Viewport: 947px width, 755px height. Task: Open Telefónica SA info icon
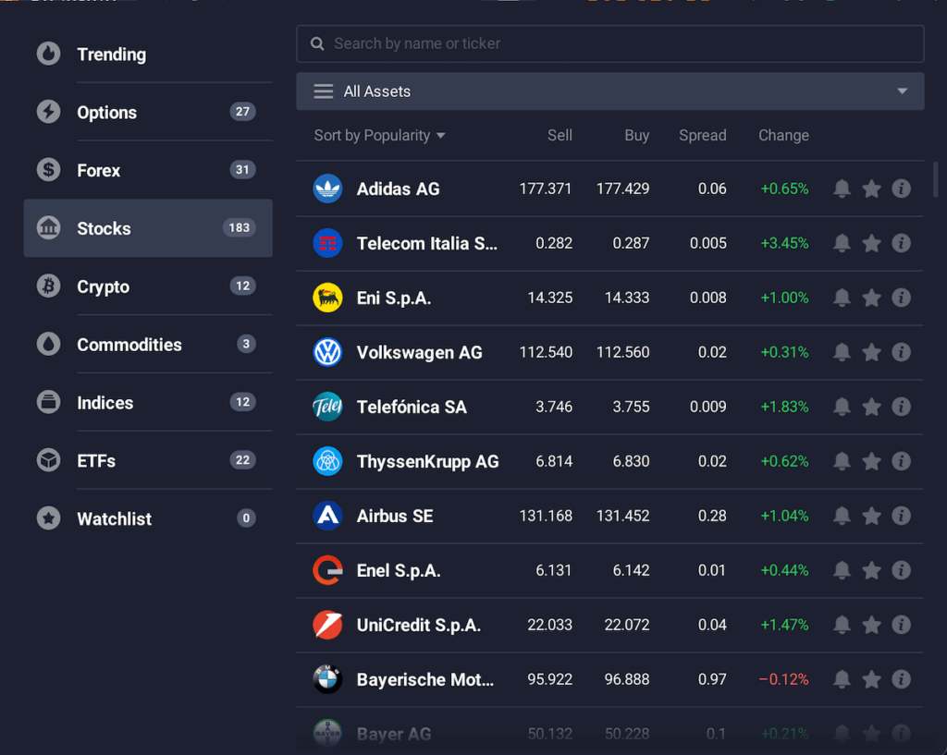[x=901, y=407]
